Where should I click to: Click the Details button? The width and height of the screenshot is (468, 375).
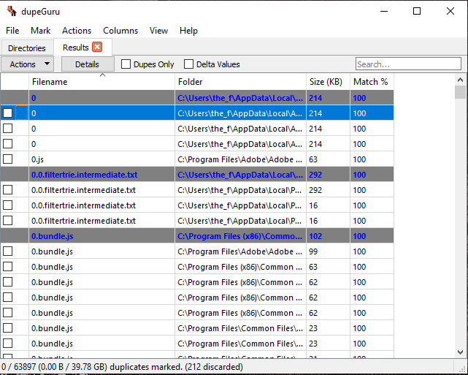pyautogui.click(x=88, y=64)
